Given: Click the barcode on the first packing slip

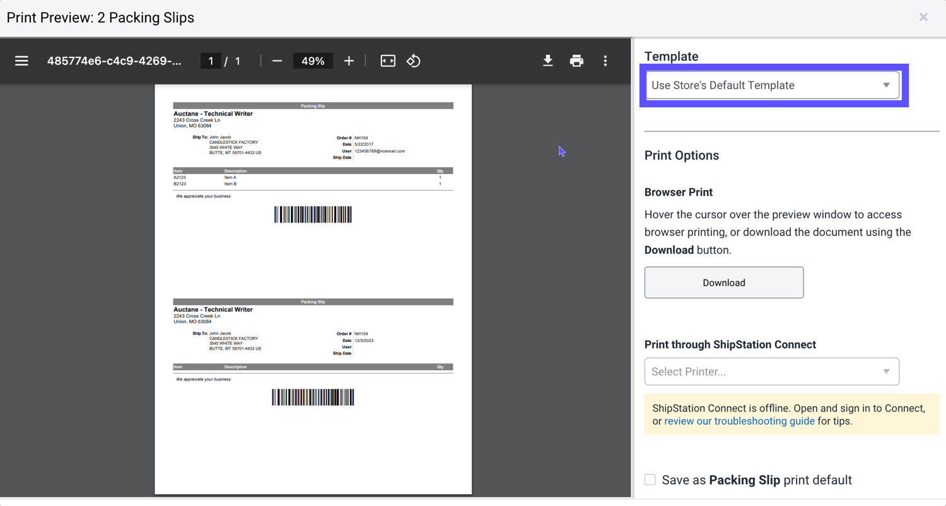Looking at the screenshot, I should coord(313,215).
